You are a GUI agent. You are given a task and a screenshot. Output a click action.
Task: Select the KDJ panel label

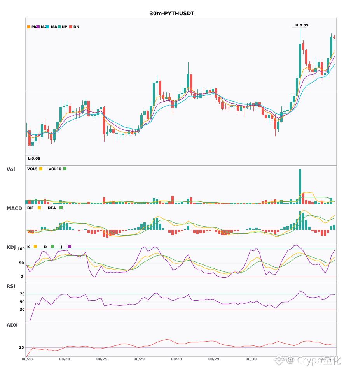coord(11,247)
